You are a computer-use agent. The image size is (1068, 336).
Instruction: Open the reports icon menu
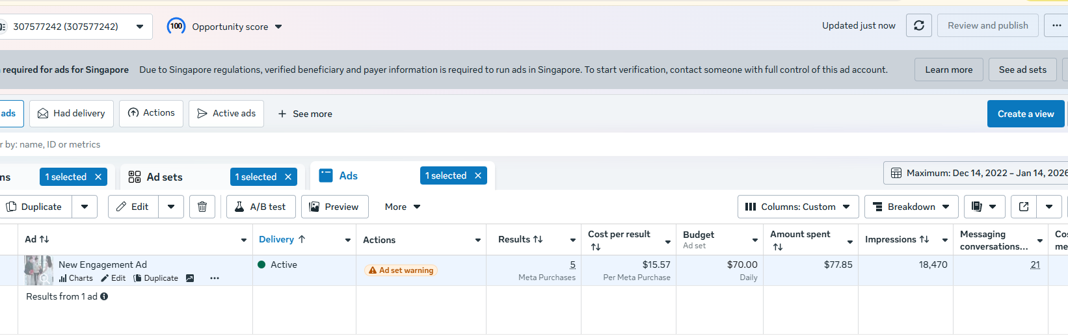click(984, 207)
